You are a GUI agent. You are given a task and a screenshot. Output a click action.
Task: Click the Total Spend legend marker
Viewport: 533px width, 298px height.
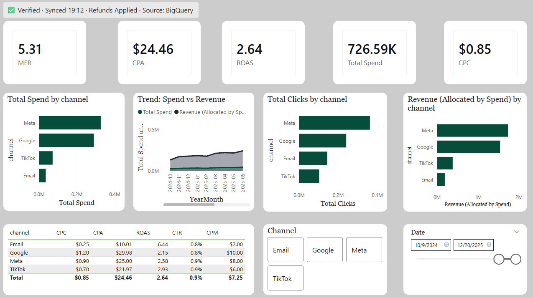click(140, 112)
